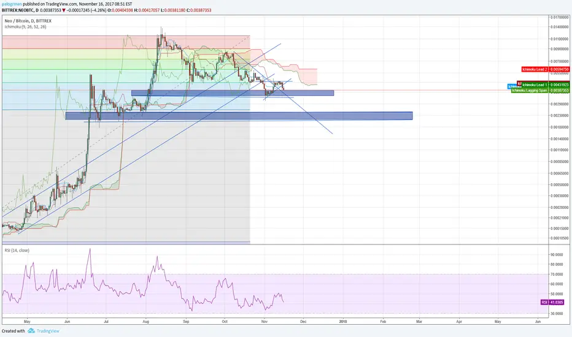This screenshot has width=572, height=337.
Task: Click the Ichimoku Lagging Span price tag
Action: (540, 90)
